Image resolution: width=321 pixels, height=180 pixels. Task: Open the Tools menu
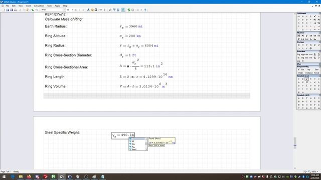click(49, 6)
